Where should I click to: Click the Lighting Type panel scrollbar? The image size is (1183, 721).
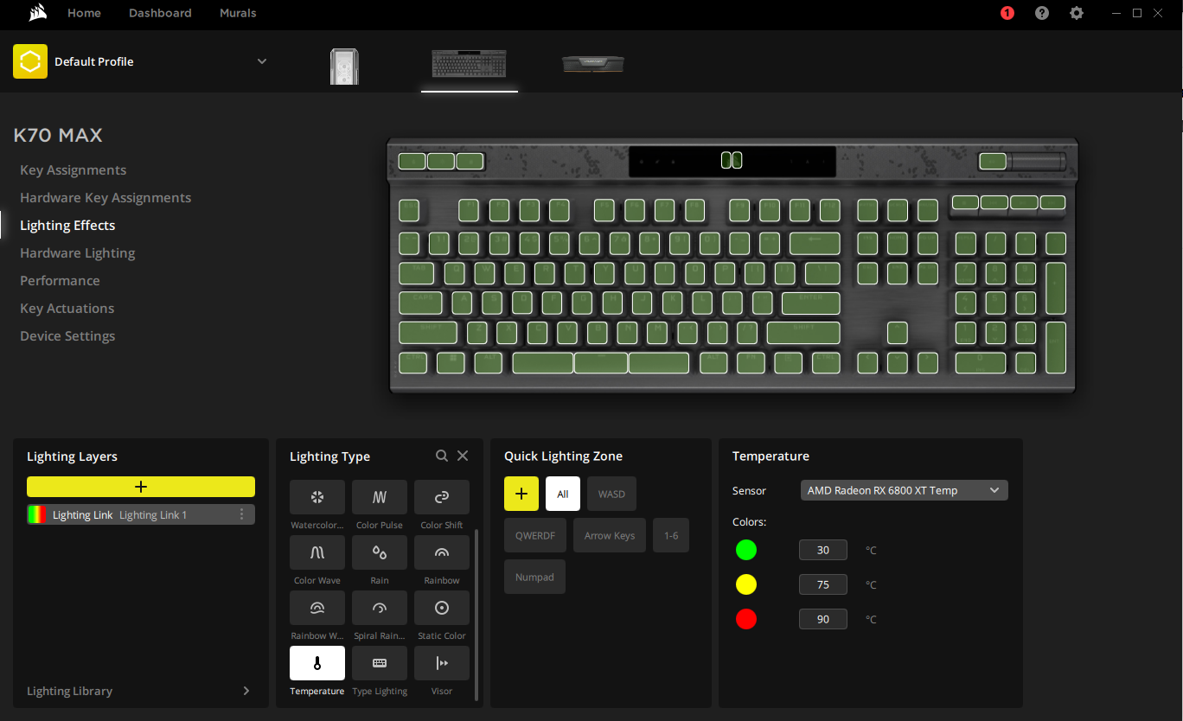476,614
